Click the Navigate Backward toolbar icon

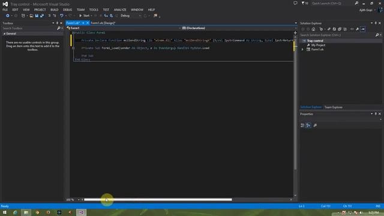click(x=8, y=16)
